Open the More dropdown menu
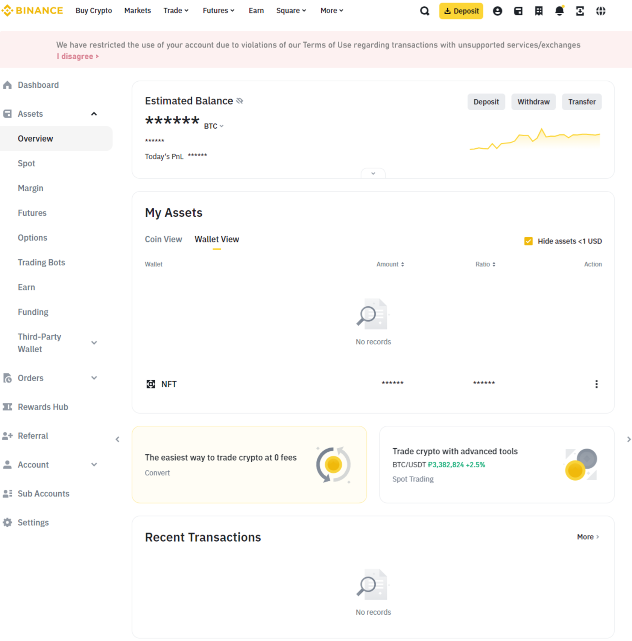 pos(332,11)
